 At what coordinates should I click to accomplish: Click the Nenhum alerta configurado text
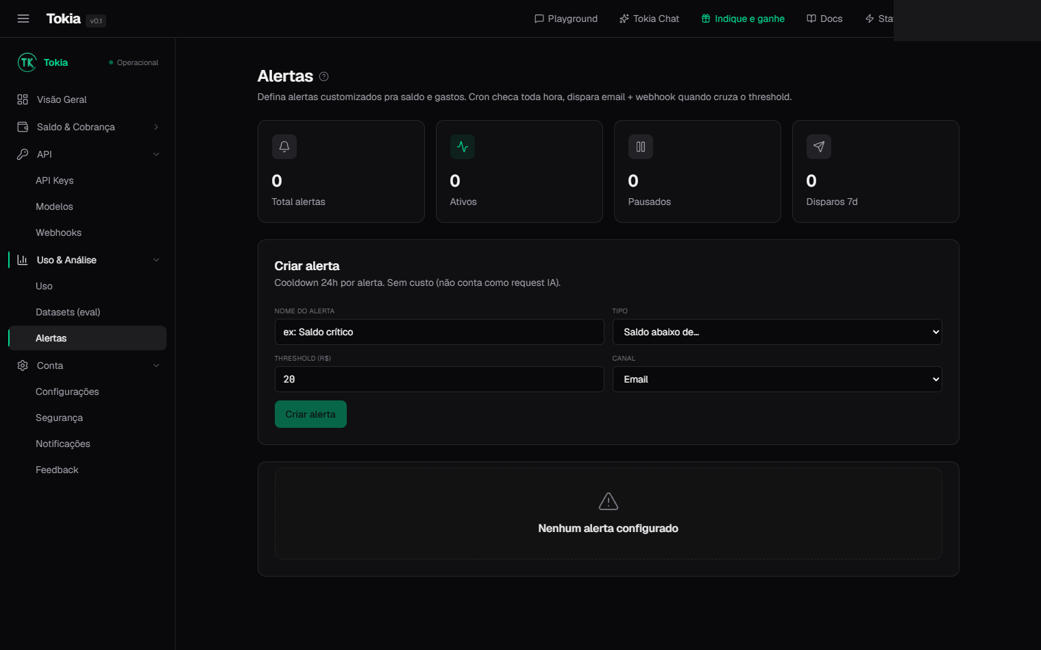tap(608, 528)
